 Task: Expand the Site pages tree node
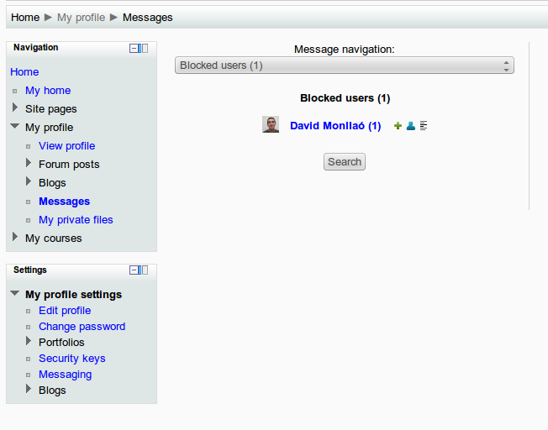coord(14,107)
